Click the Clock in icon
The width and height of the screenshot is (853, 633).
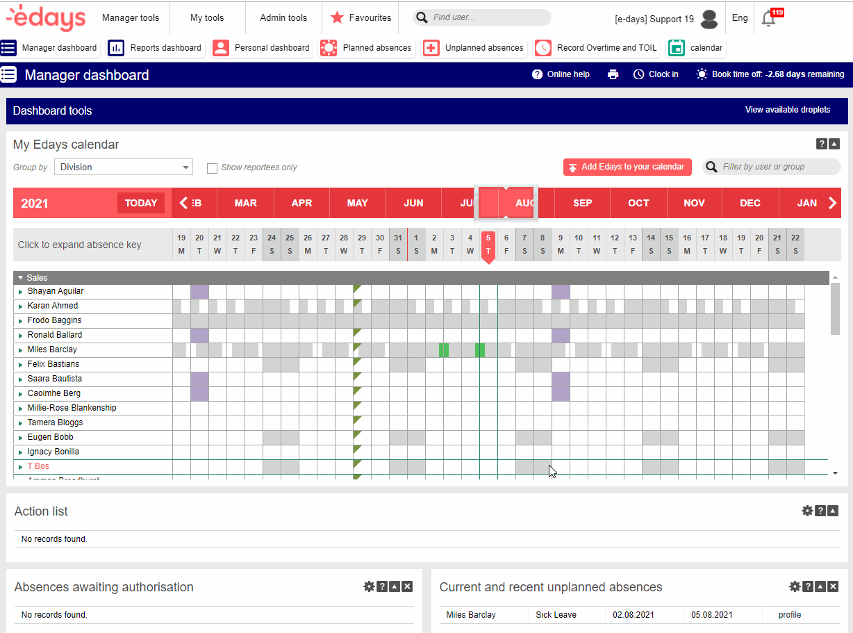click(x=639, y=74)
